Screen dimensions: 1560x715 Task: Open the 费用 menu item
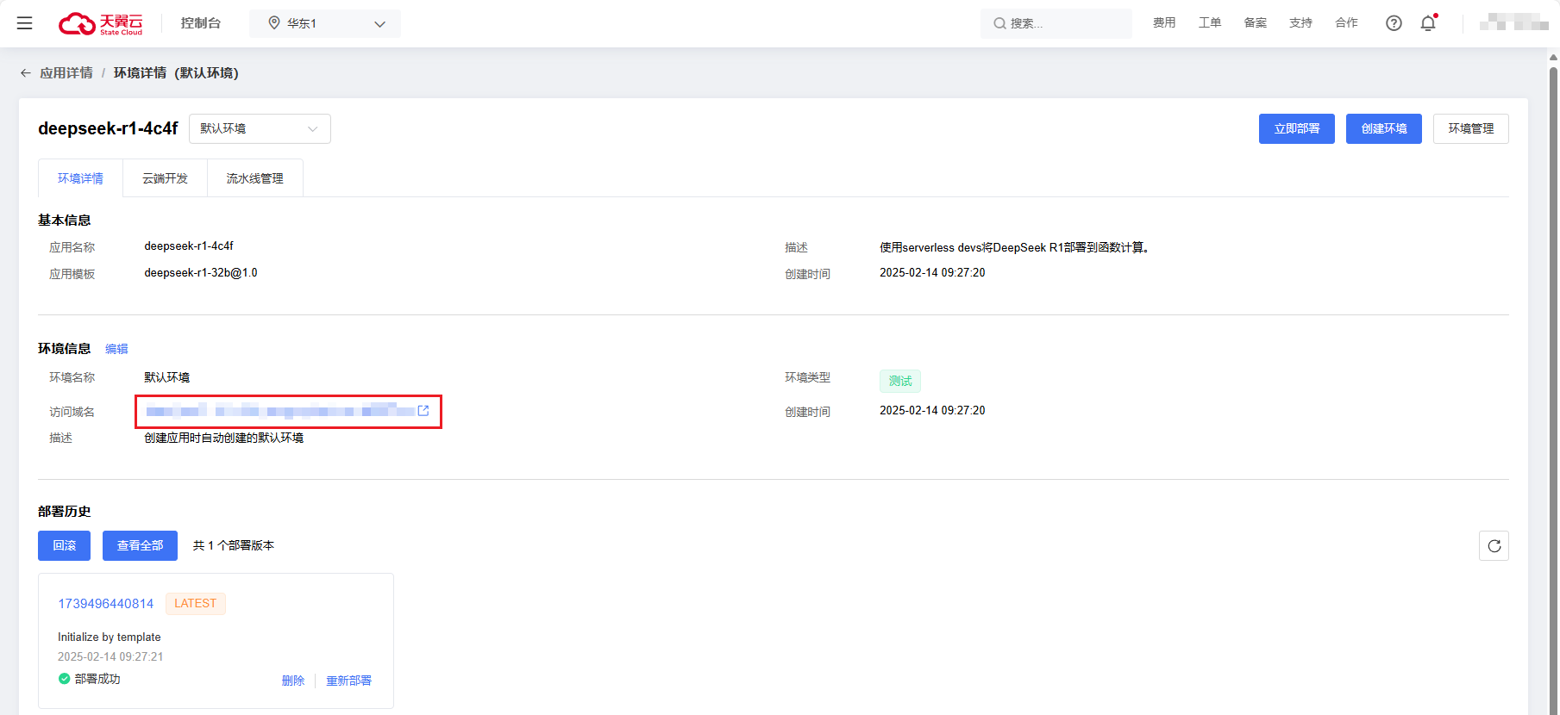click(1164, 23)
